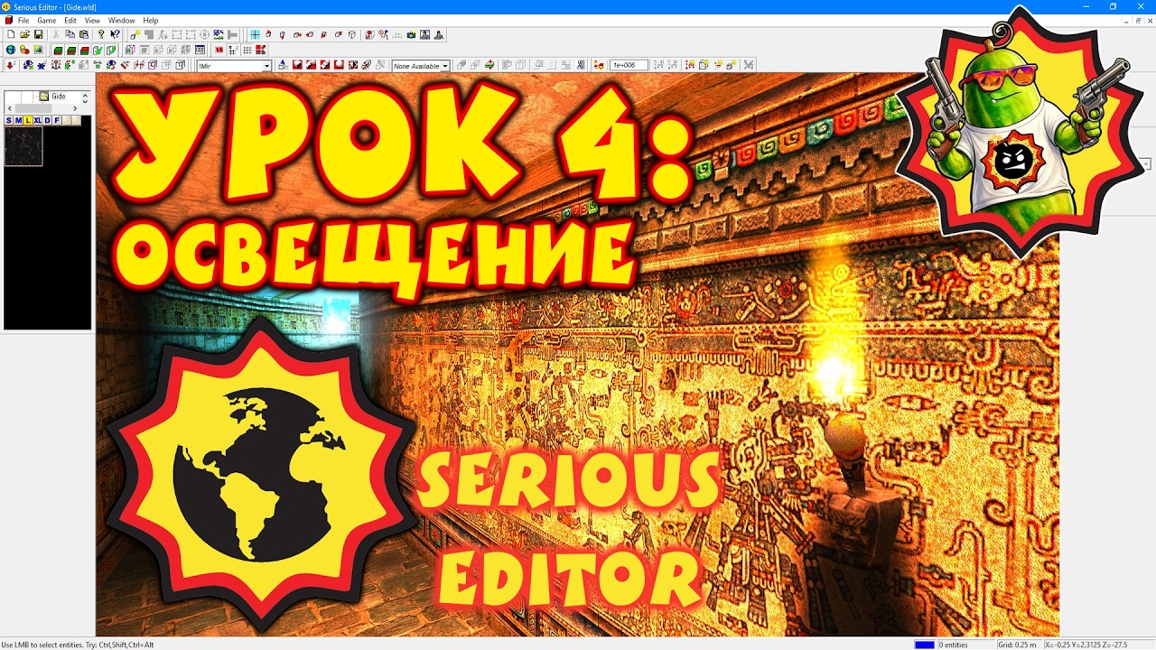Save the world with floppy icon
The height and width of the screenshot is (650, 1156).
tap(38, 34)
